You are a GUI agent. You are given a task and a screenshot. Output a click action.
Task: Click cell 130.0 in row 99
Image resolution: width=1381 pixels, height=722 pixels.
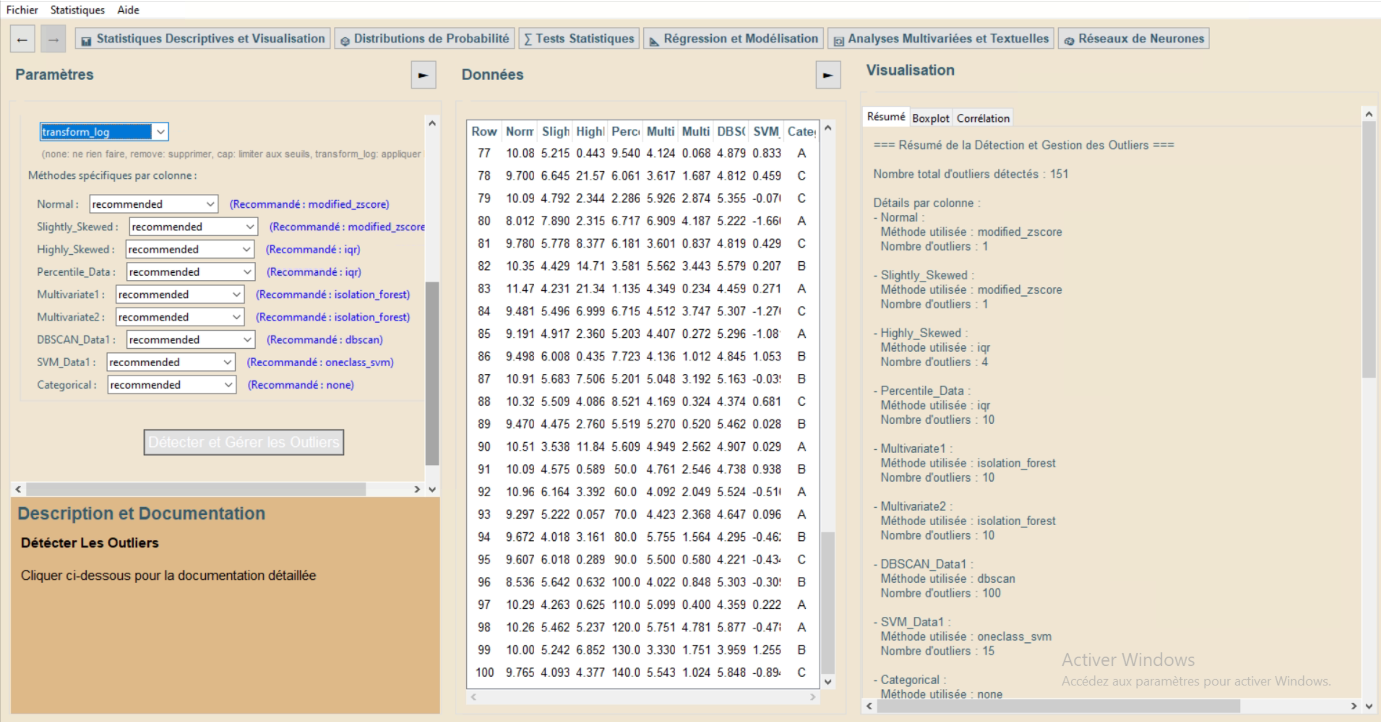[x=626, y=650]
